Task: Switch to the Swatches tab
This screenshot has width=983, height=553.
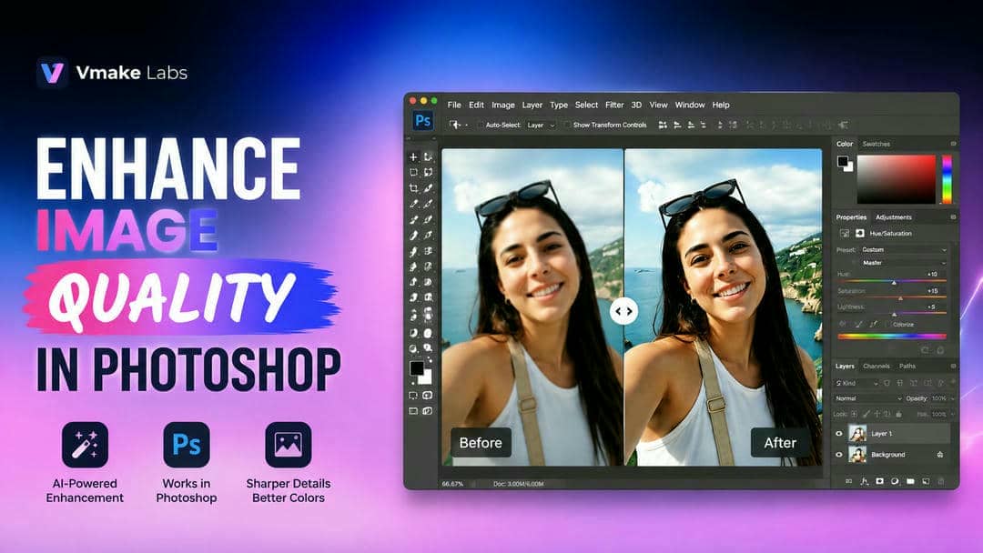Action: (876, 144)
